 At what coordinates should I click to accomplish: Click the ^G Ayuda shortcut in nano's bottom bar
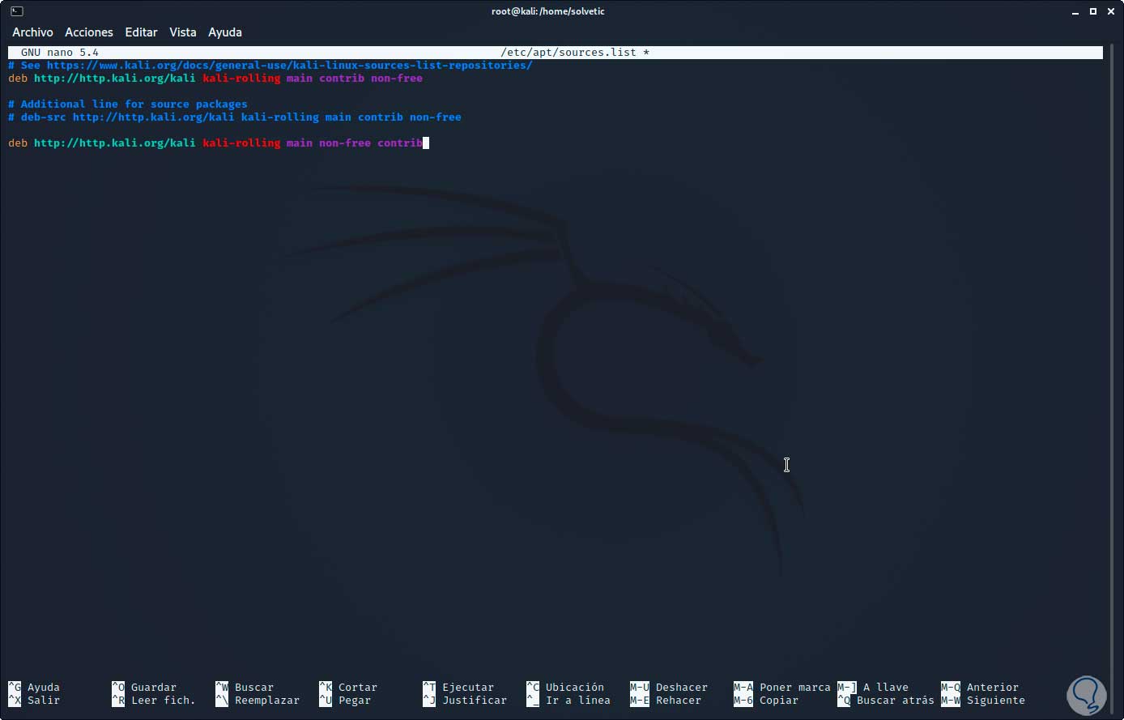pyautogui.click(x=34, y=688)
